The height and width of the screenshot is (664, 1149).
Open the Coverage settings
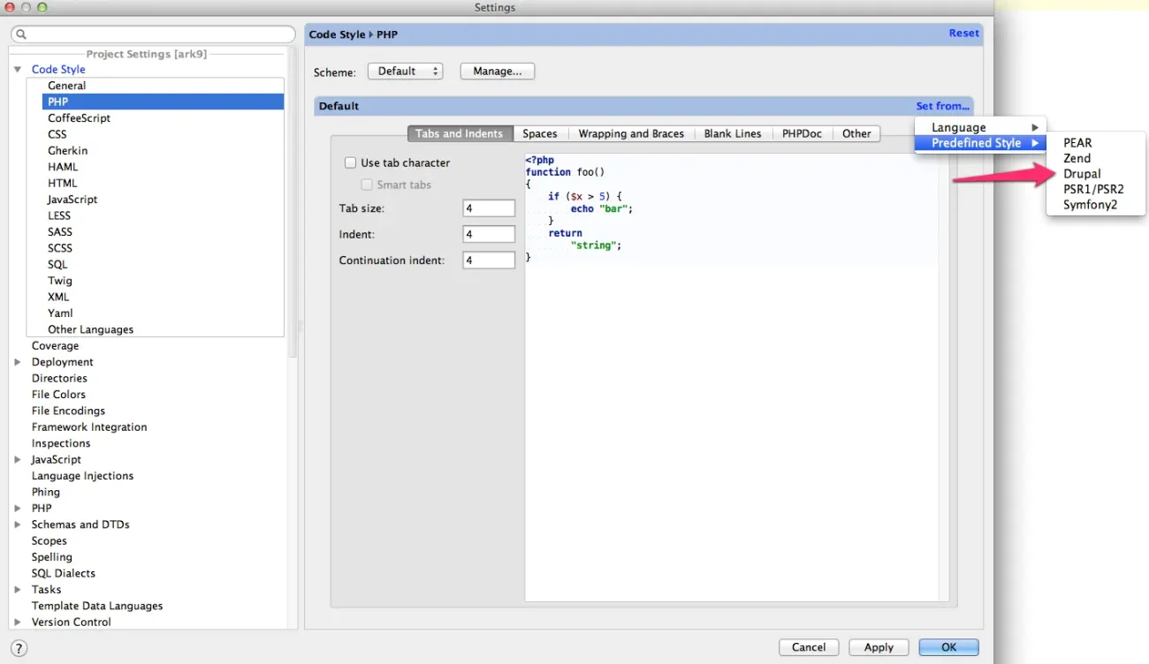56,346
